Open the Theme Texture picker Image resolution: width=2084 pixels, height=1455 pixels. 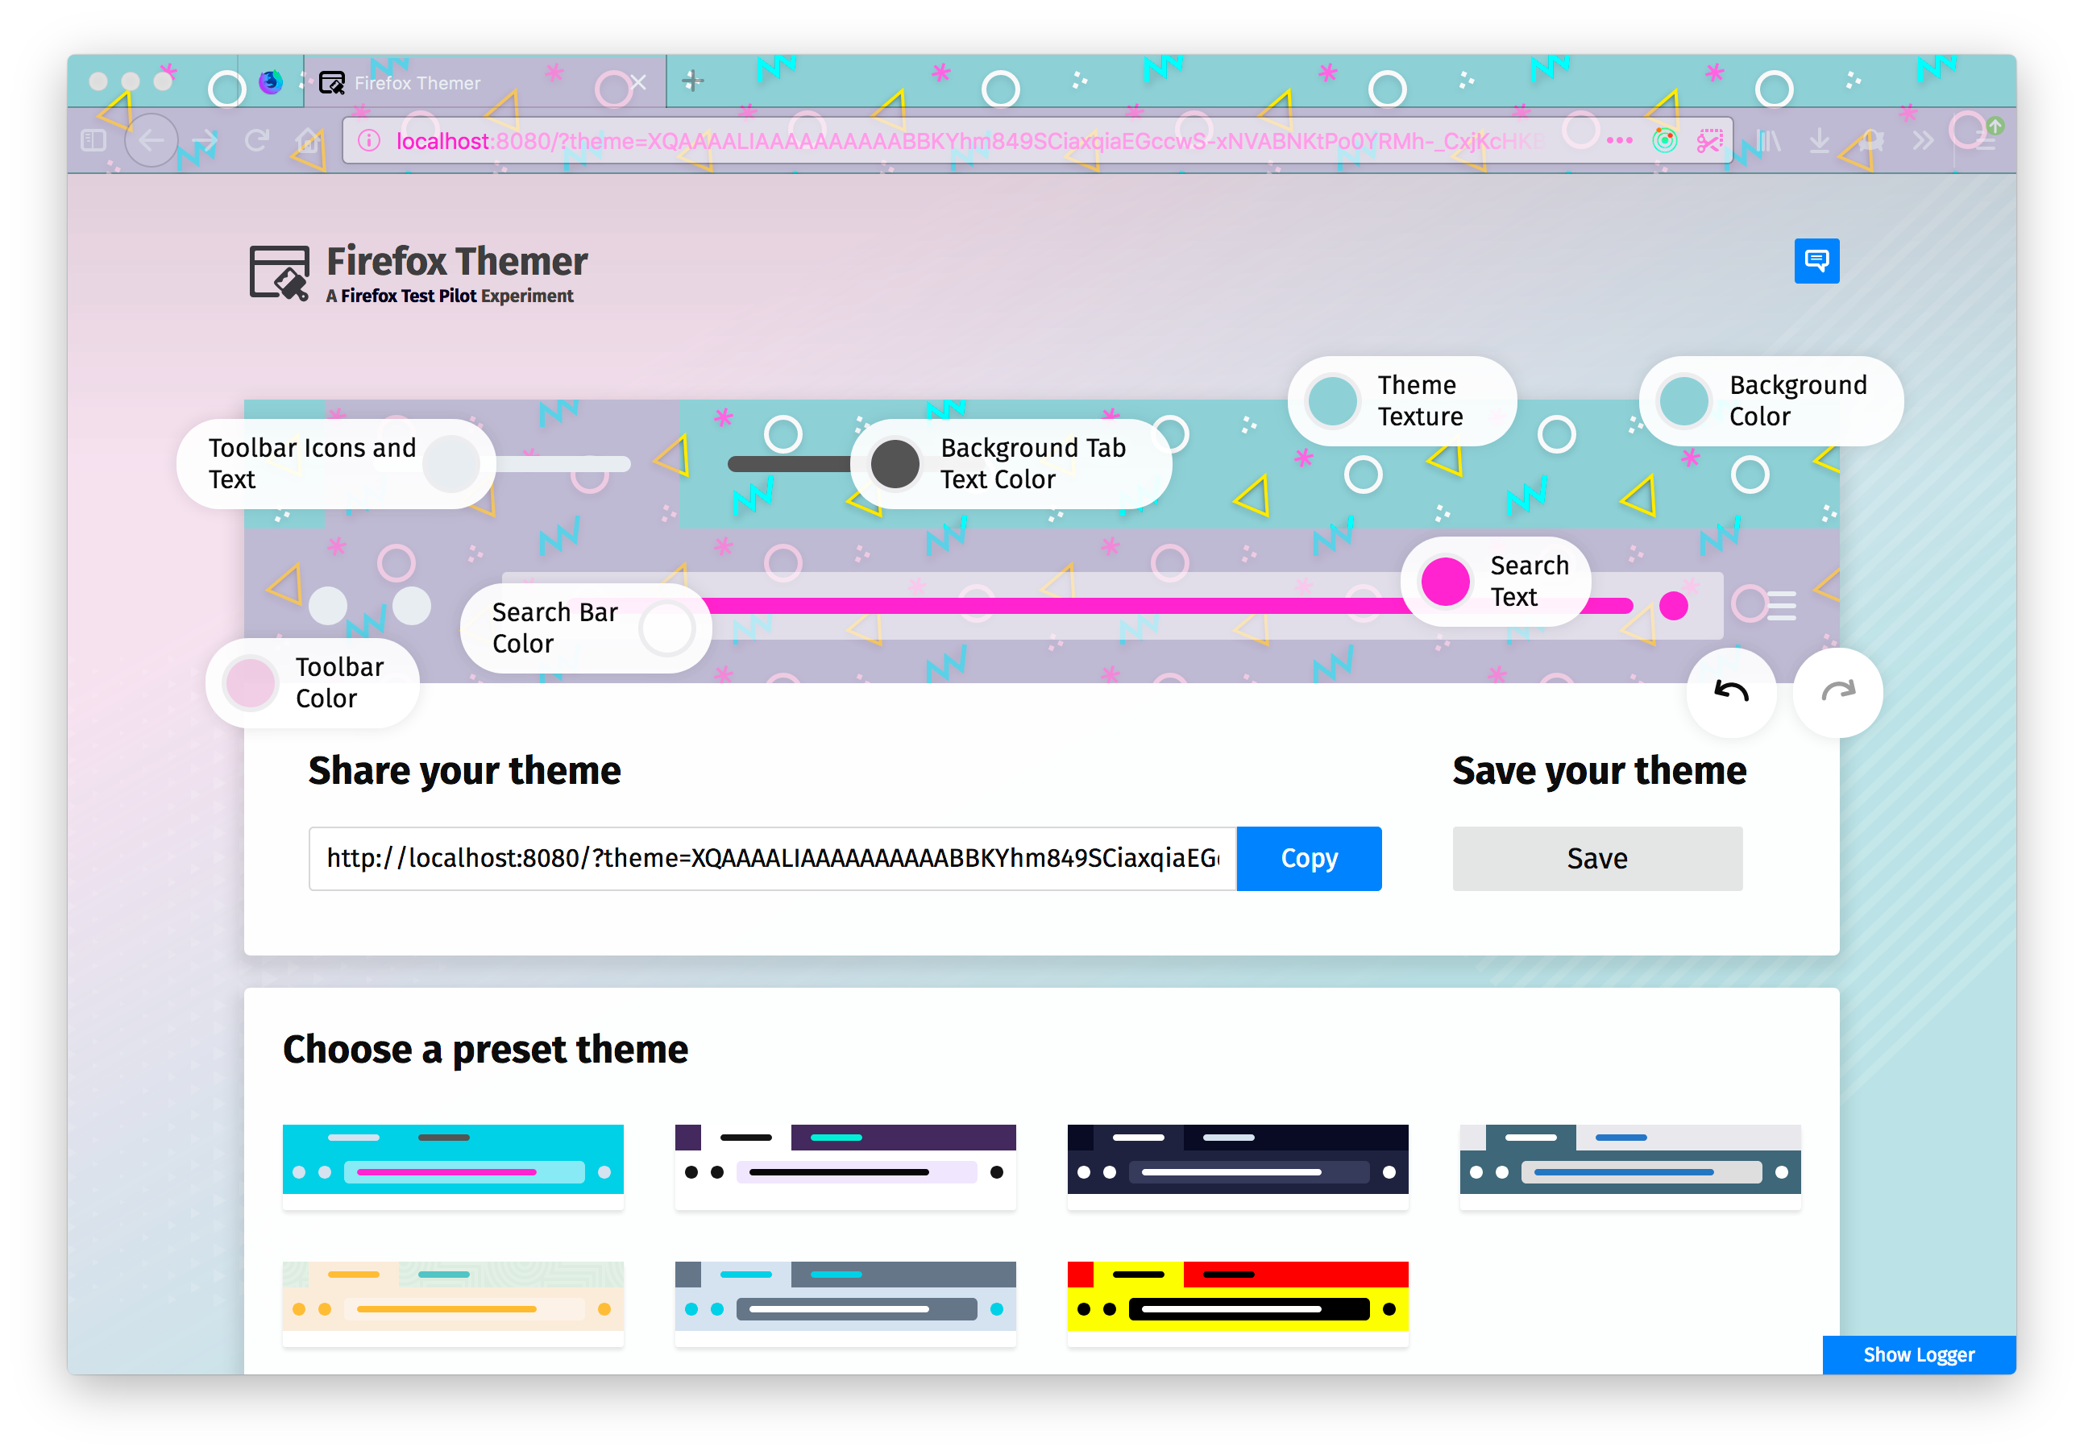point(1332,401)
